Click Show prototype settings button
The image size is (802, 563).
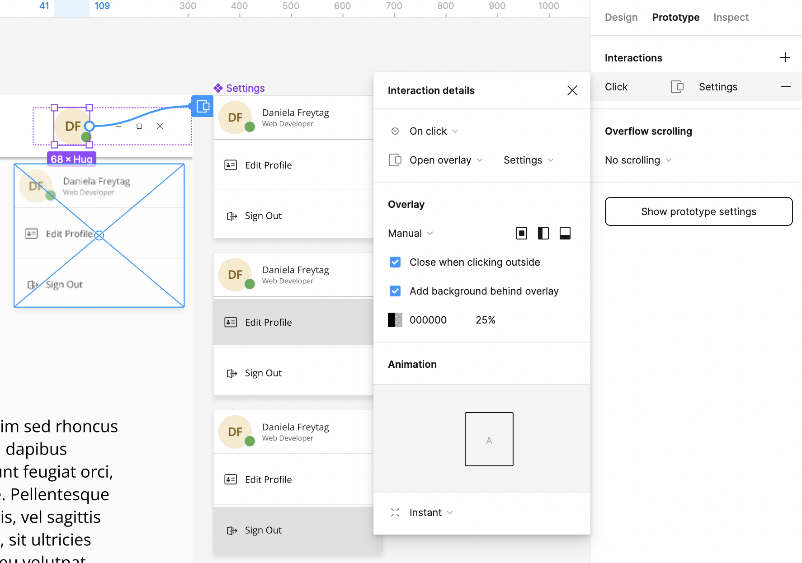pyautogui.click(x=699, y=211)
